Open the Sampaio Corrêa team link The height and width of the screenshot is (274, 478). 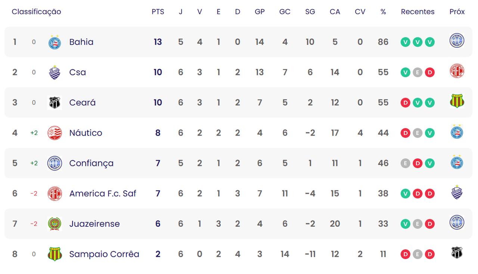[104, 254]
